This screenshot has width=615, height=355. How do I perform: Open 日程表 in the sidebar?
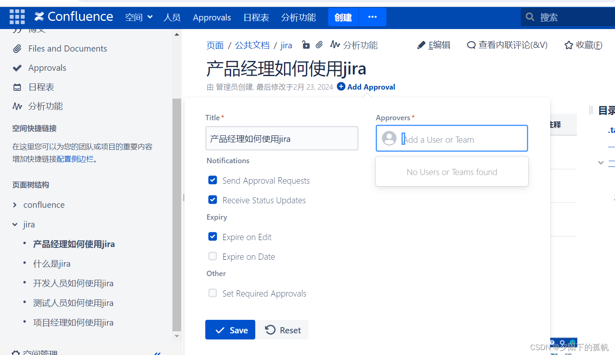pyautogui.click(x=41, y=87)
